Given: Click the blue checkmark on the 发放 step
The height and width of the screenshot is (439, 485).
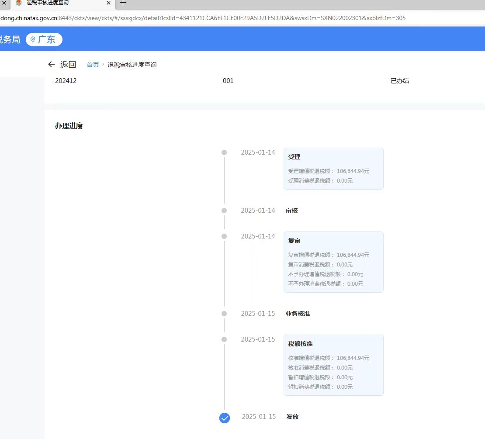Looking at the screenshot, I should pyautogui.click(x=224, y=418).
